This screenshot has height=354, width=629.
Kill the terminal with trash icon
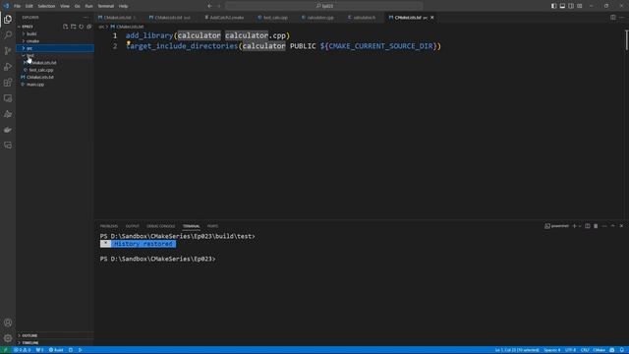pyautogui.click(x=596, y=226)
